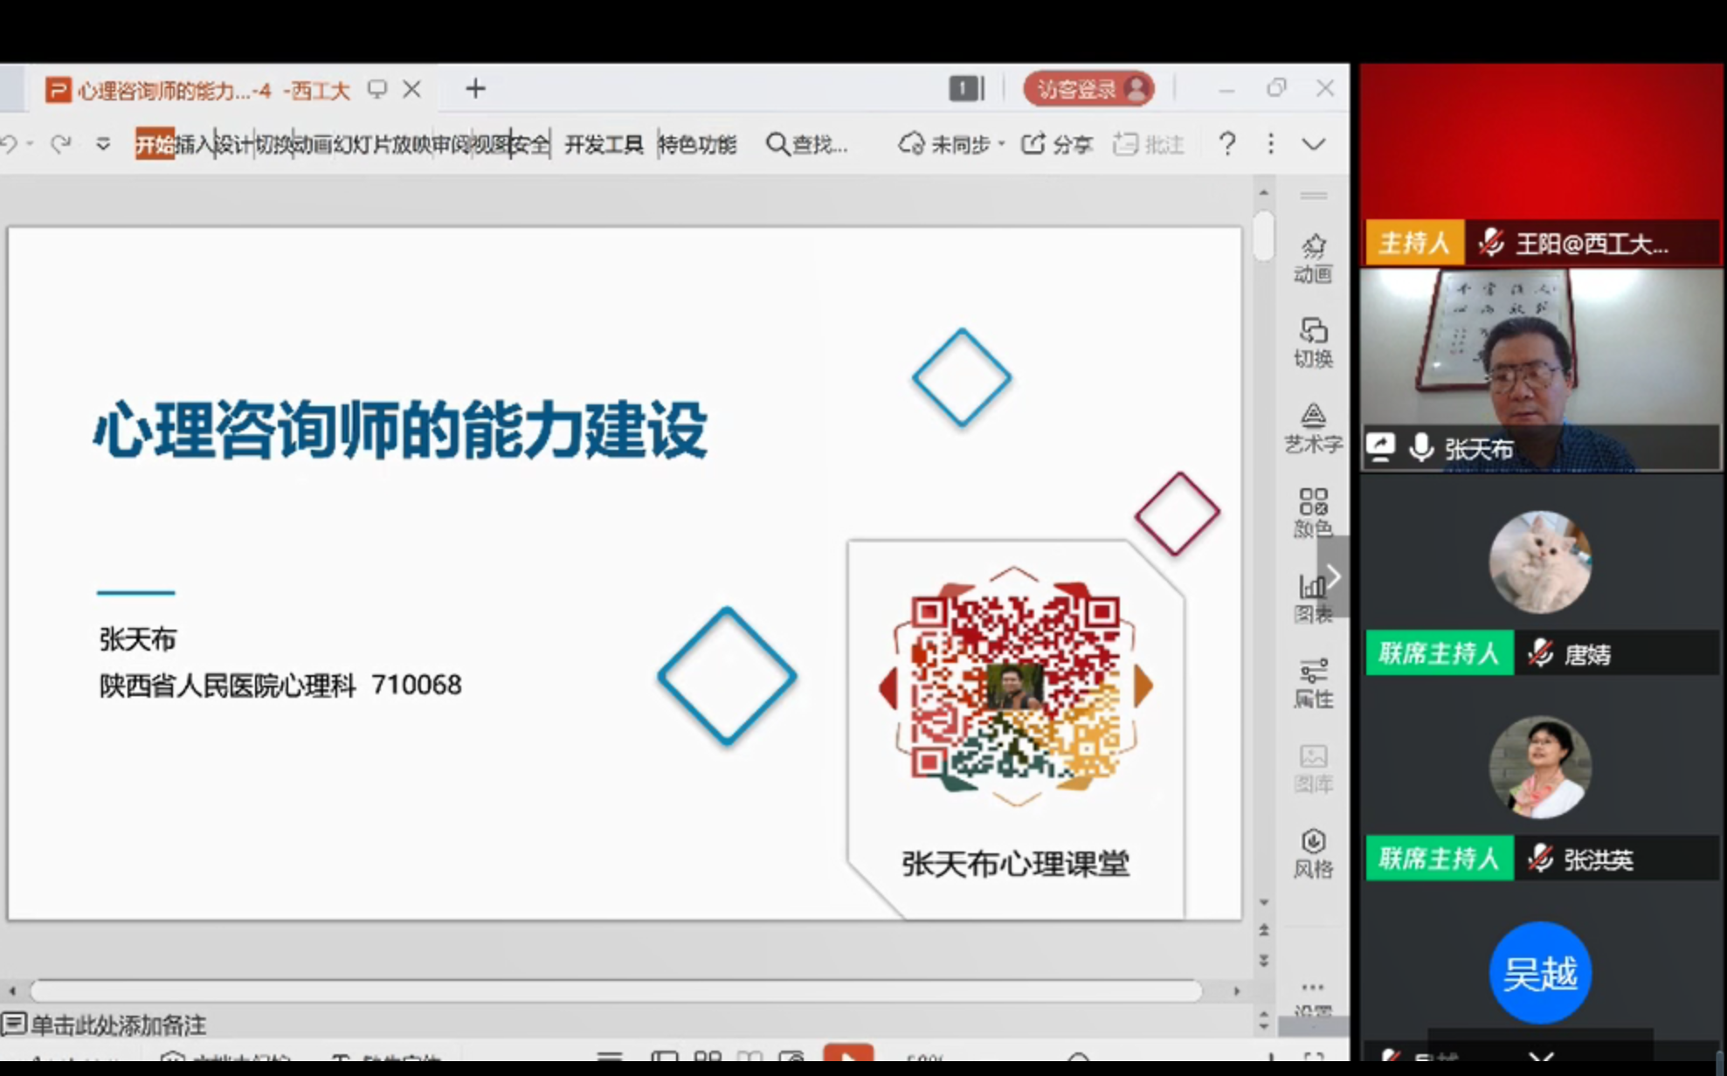Start slideshow with orange play button

847,1054
